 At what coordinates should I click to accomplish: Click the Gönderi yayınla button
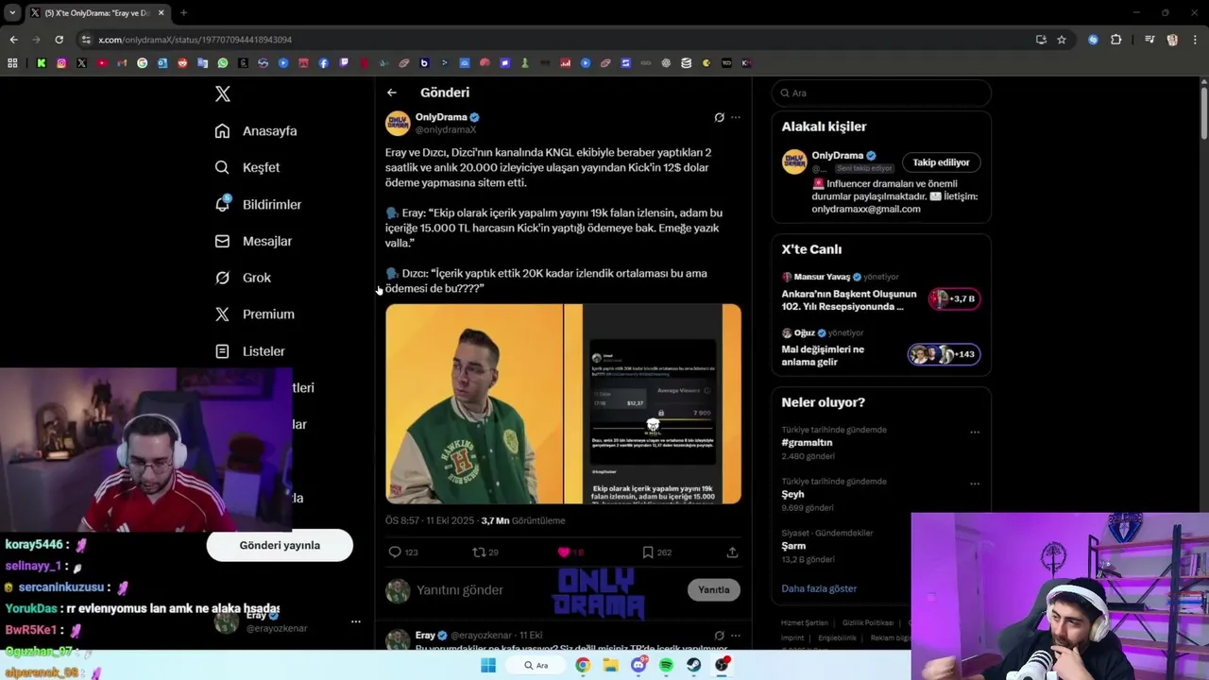280,545
